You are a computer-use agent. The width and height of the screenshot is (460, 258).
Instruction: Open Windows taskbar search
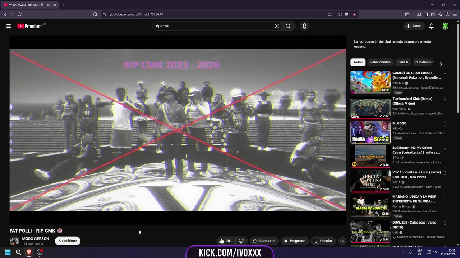(18, 252)
